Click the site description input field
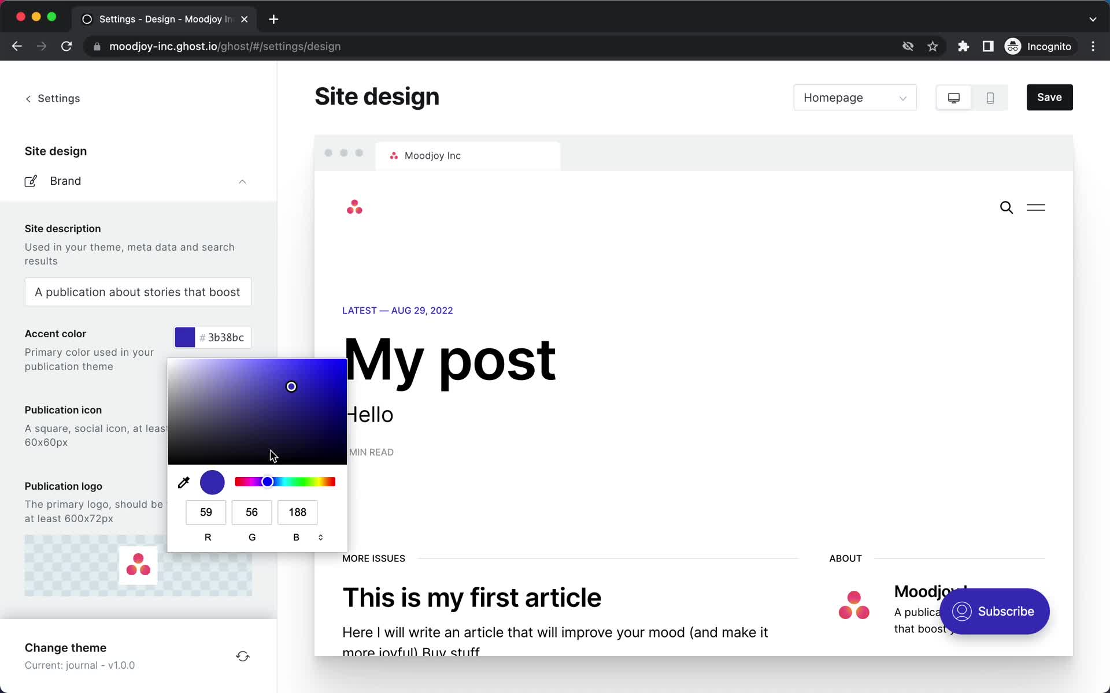The height and width of the screenshot is (693, 1110). [138, 292]
